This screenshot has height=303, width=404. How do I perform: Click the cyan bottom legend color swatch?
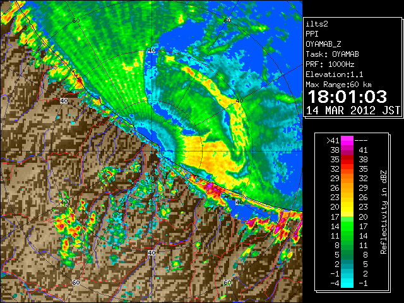tap(347, 283)
